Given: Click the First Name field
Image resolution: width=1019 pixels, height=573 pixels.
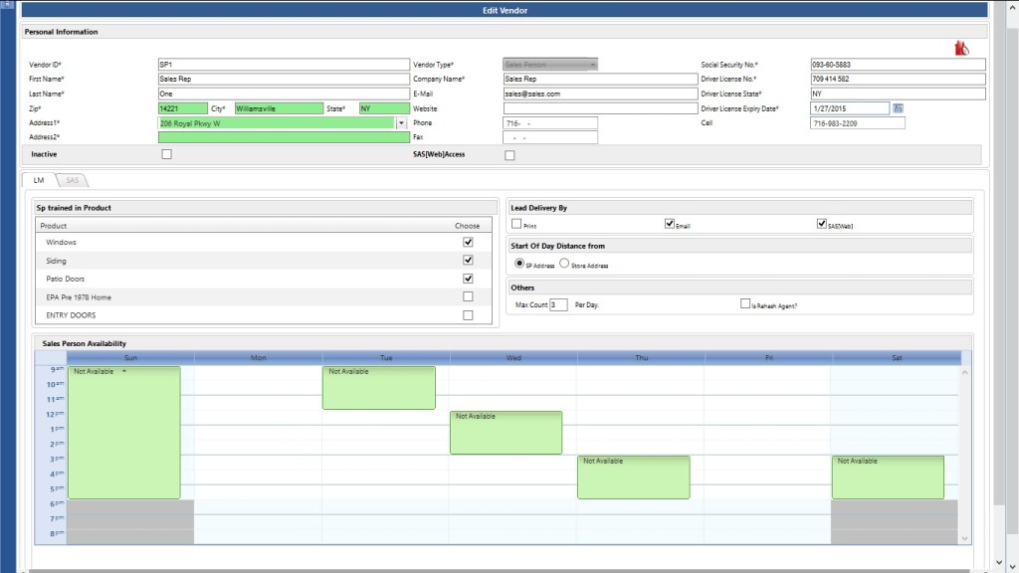Looking at the screenshot, I should (284, 79).
